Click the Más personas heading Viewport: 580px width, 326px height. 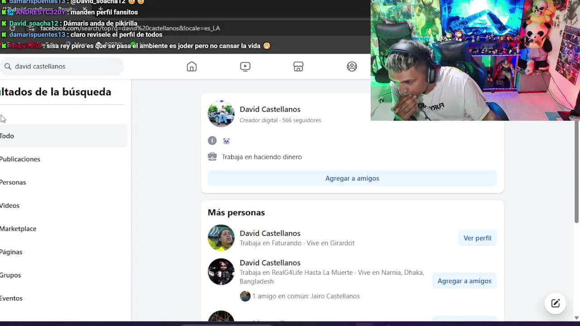tap(236, 212)
